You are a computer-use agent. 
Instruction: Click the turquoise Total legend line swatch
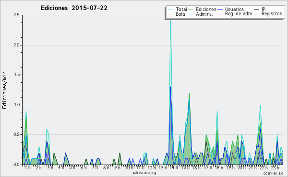click(170, 10)
